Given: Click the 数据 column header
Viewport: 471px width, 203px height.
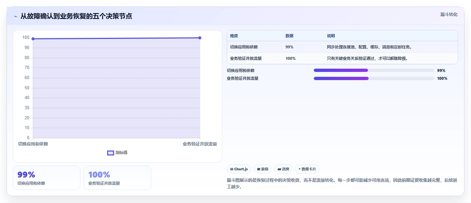Looking at the screenshot, I should coord(289,36).
